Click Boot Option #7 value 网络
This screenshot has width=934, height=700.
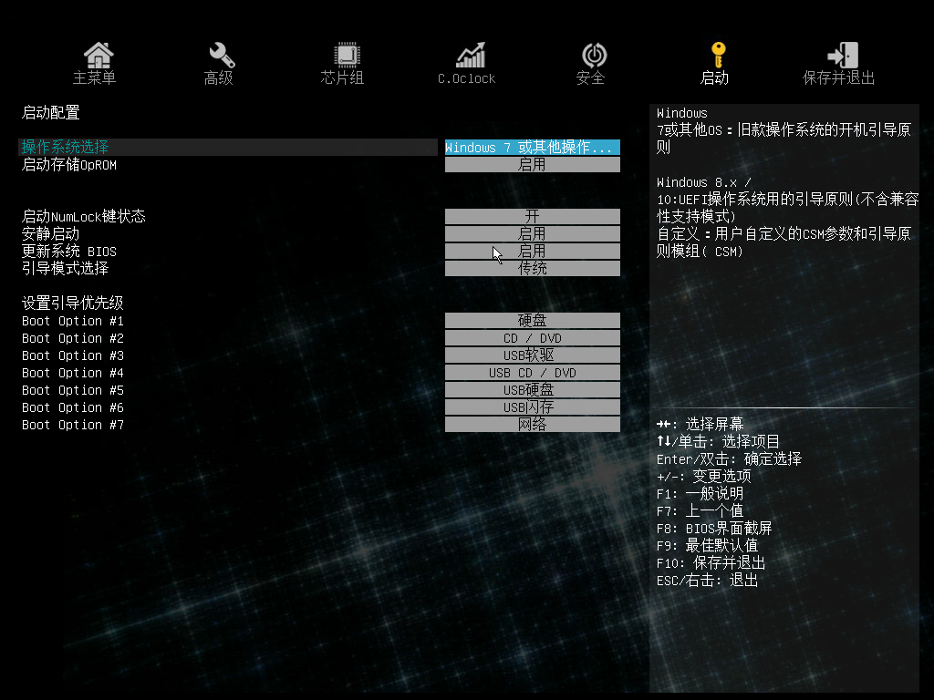tap(532, 425)
